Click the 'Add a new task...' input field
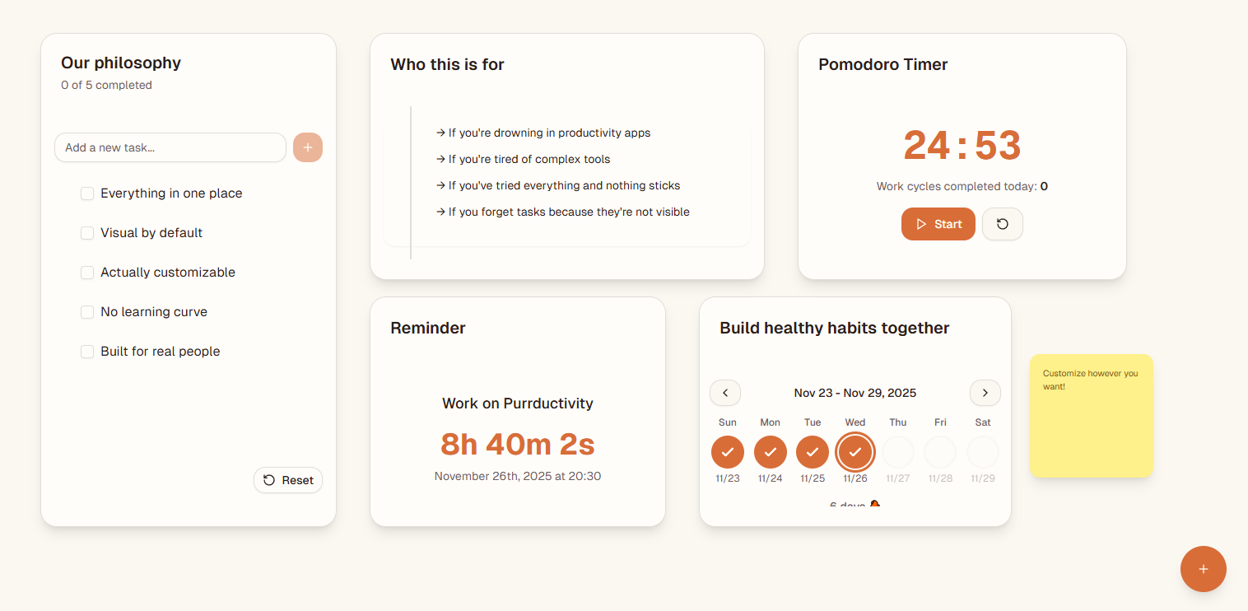This screenshot has height=611, width=1248. pos(170,147)
